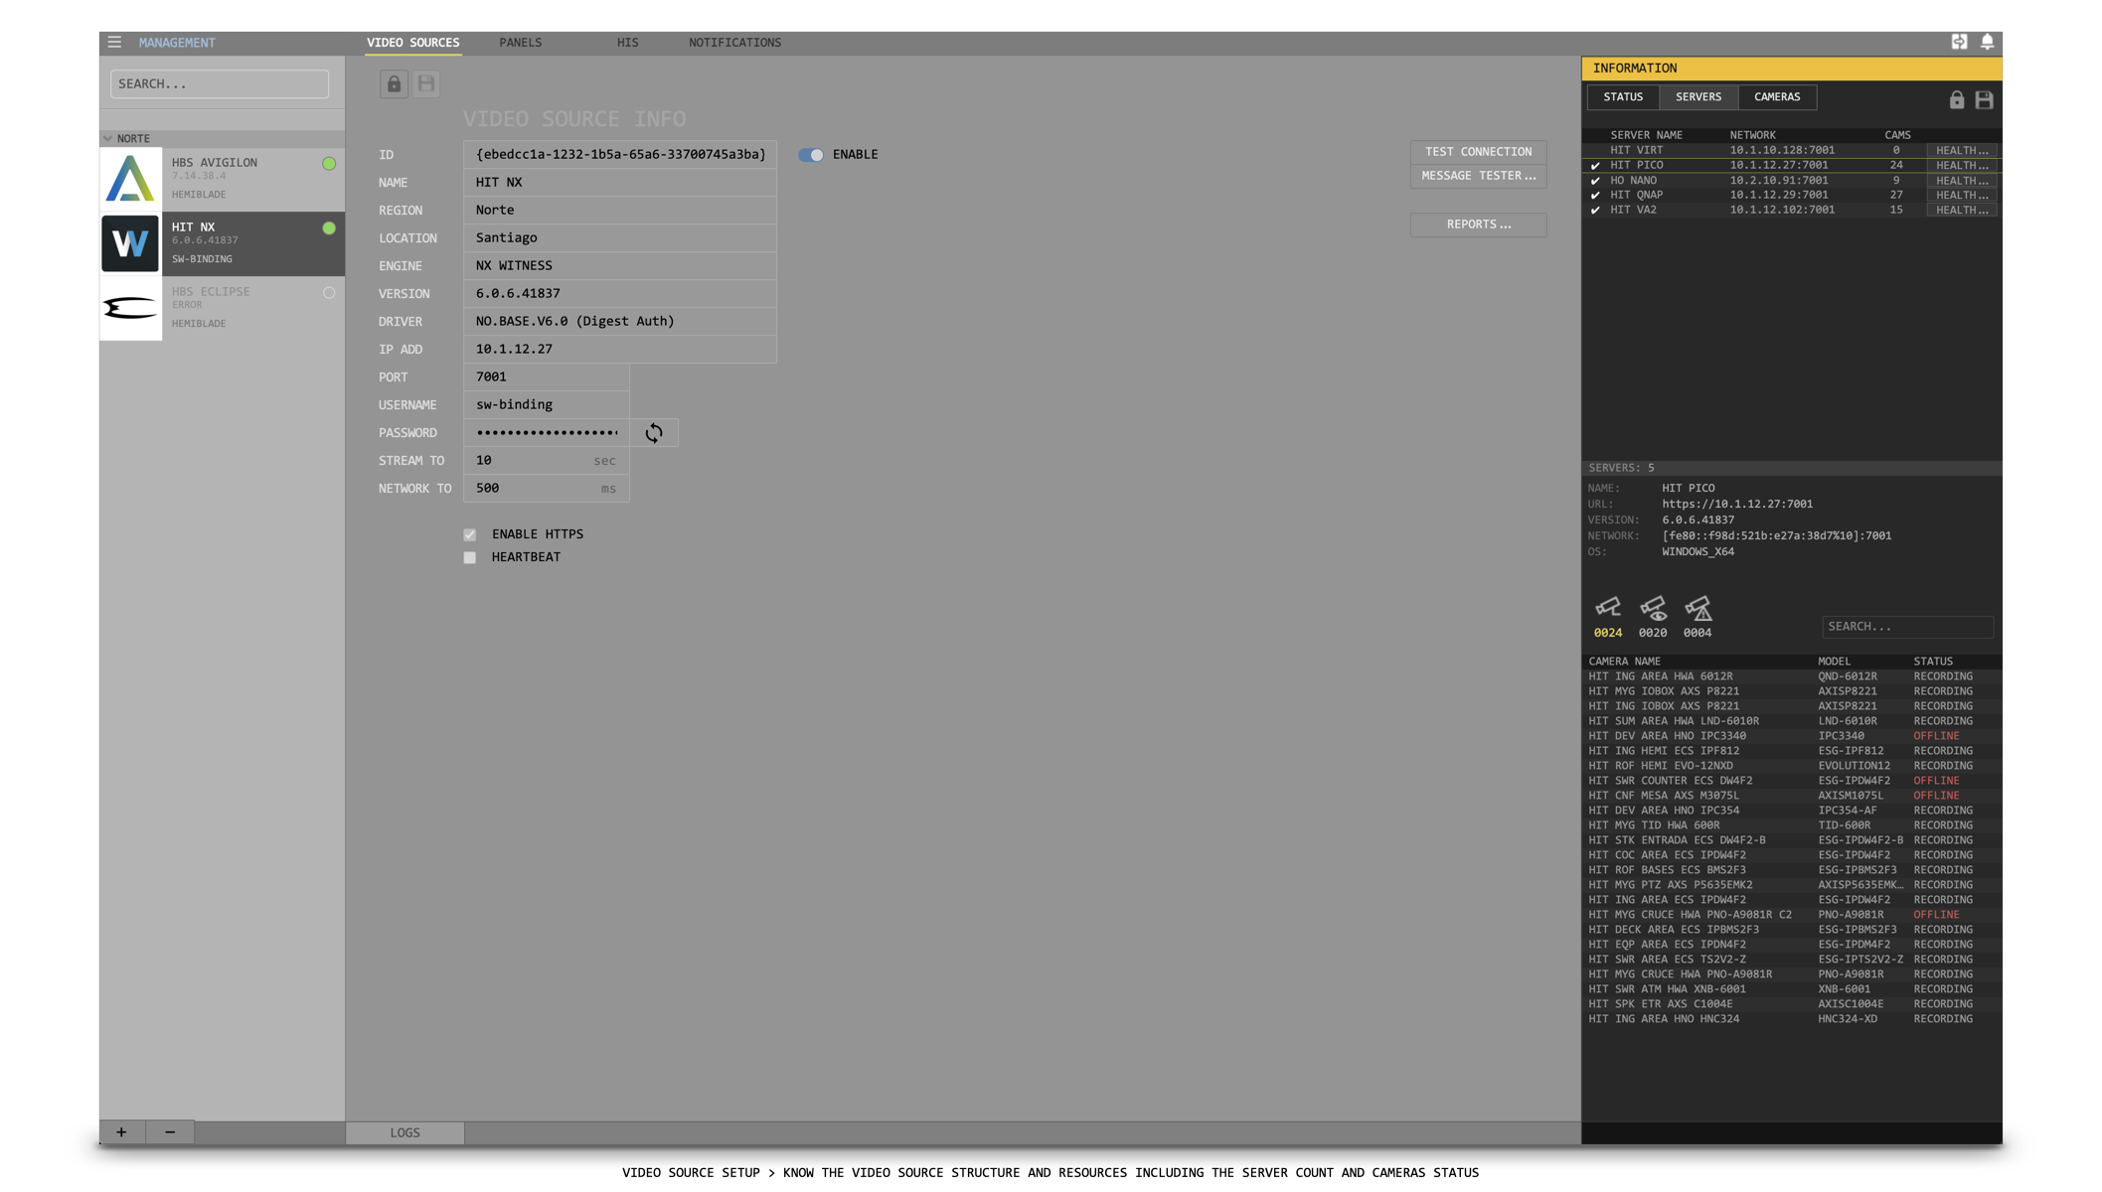Open the hamburger menu next to MANAGEMENT
Screen dimensions: 2102x1192
(114, 42)
